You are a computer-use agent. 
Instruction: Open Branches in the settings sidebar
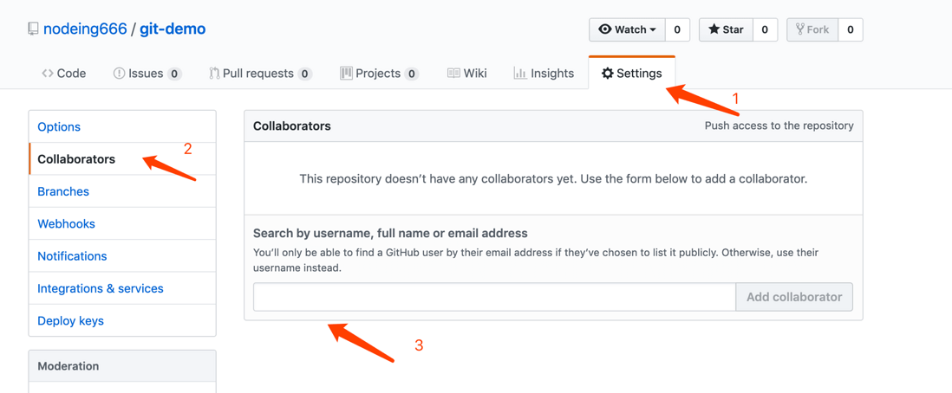tap(122, 191)
